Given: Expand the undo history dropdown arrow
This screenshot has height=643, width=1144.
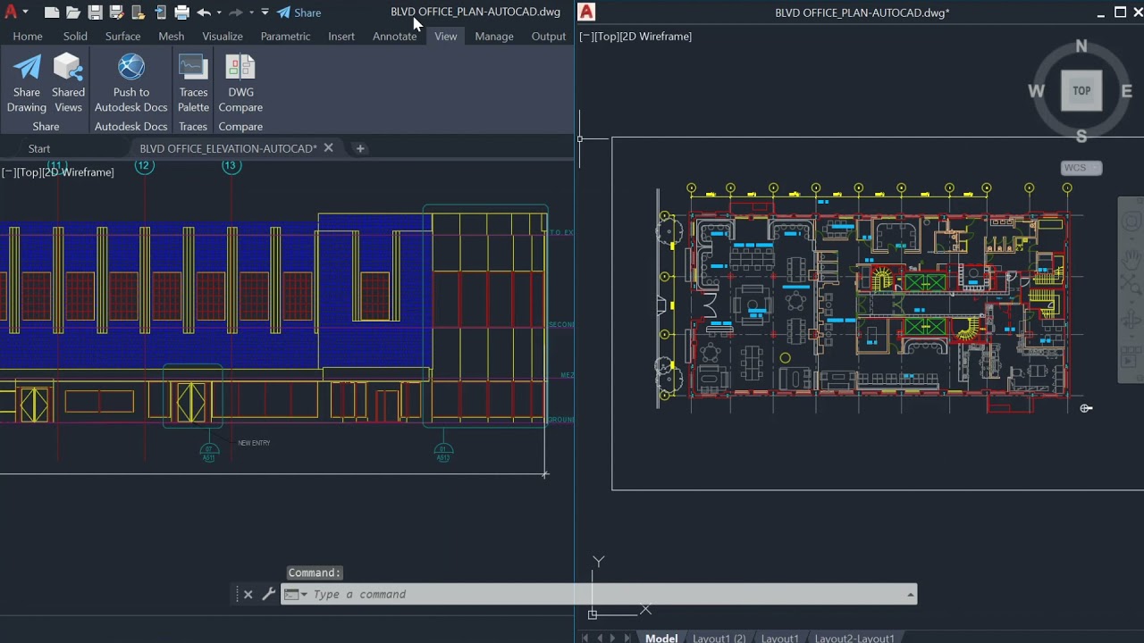Looking at the screenshot, I should click(219, 13).
